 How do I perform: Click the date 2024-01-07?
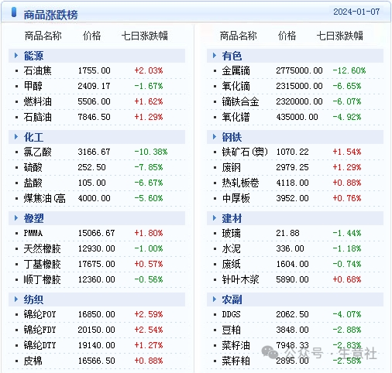pos(356,12)
